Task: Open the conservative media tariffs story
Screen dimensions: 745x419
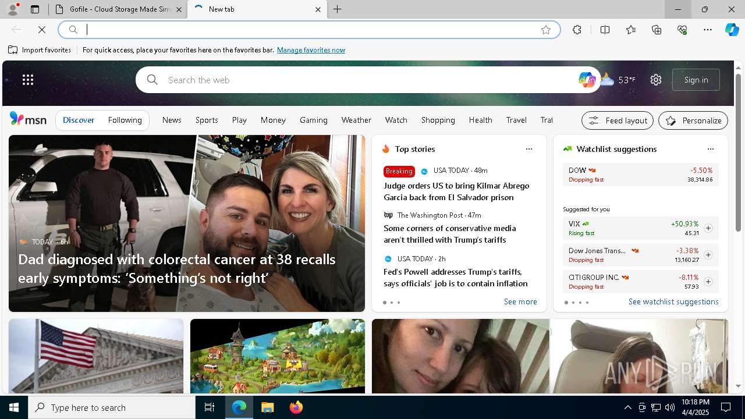Action: [449, 234]
